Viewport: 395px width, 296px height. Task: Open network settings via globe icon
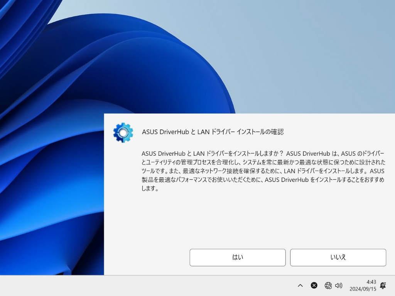[x=328, y=286]
